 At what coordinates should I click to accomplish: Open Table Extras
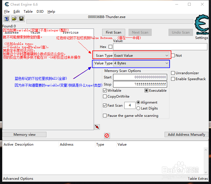coord(198,178)
